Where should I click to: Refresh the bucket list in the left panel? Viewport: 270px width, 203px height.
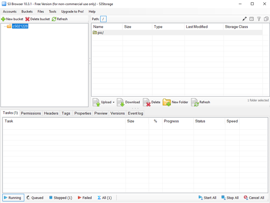click(x=60, y=19)
